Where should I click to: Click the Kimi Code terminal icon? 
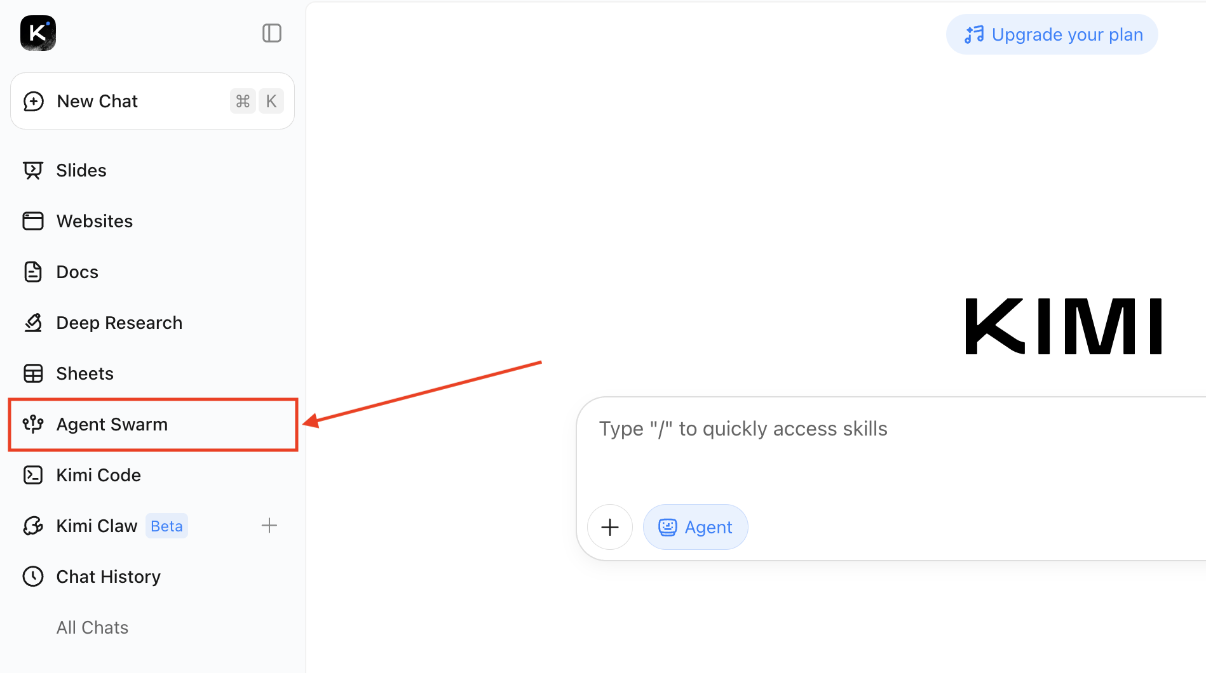click(x=33, y=475)
